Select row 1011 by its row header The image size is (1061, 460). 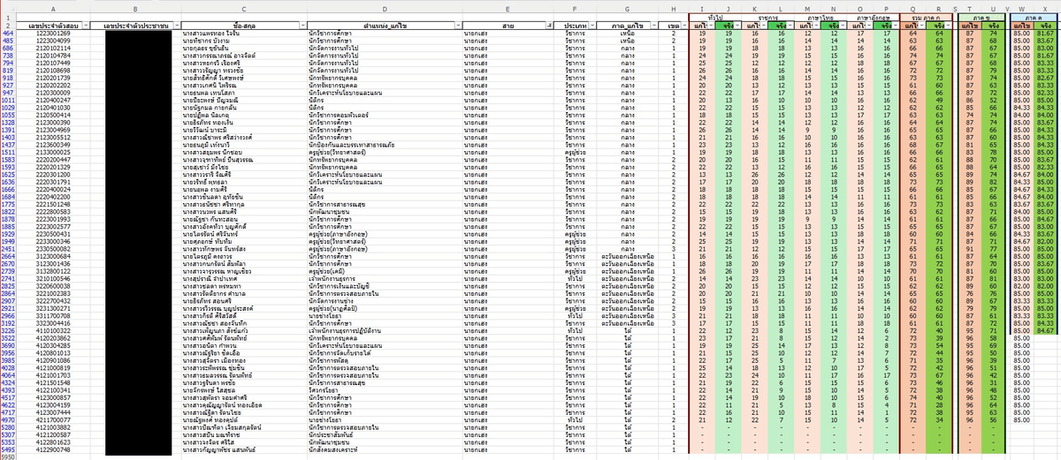9,101
